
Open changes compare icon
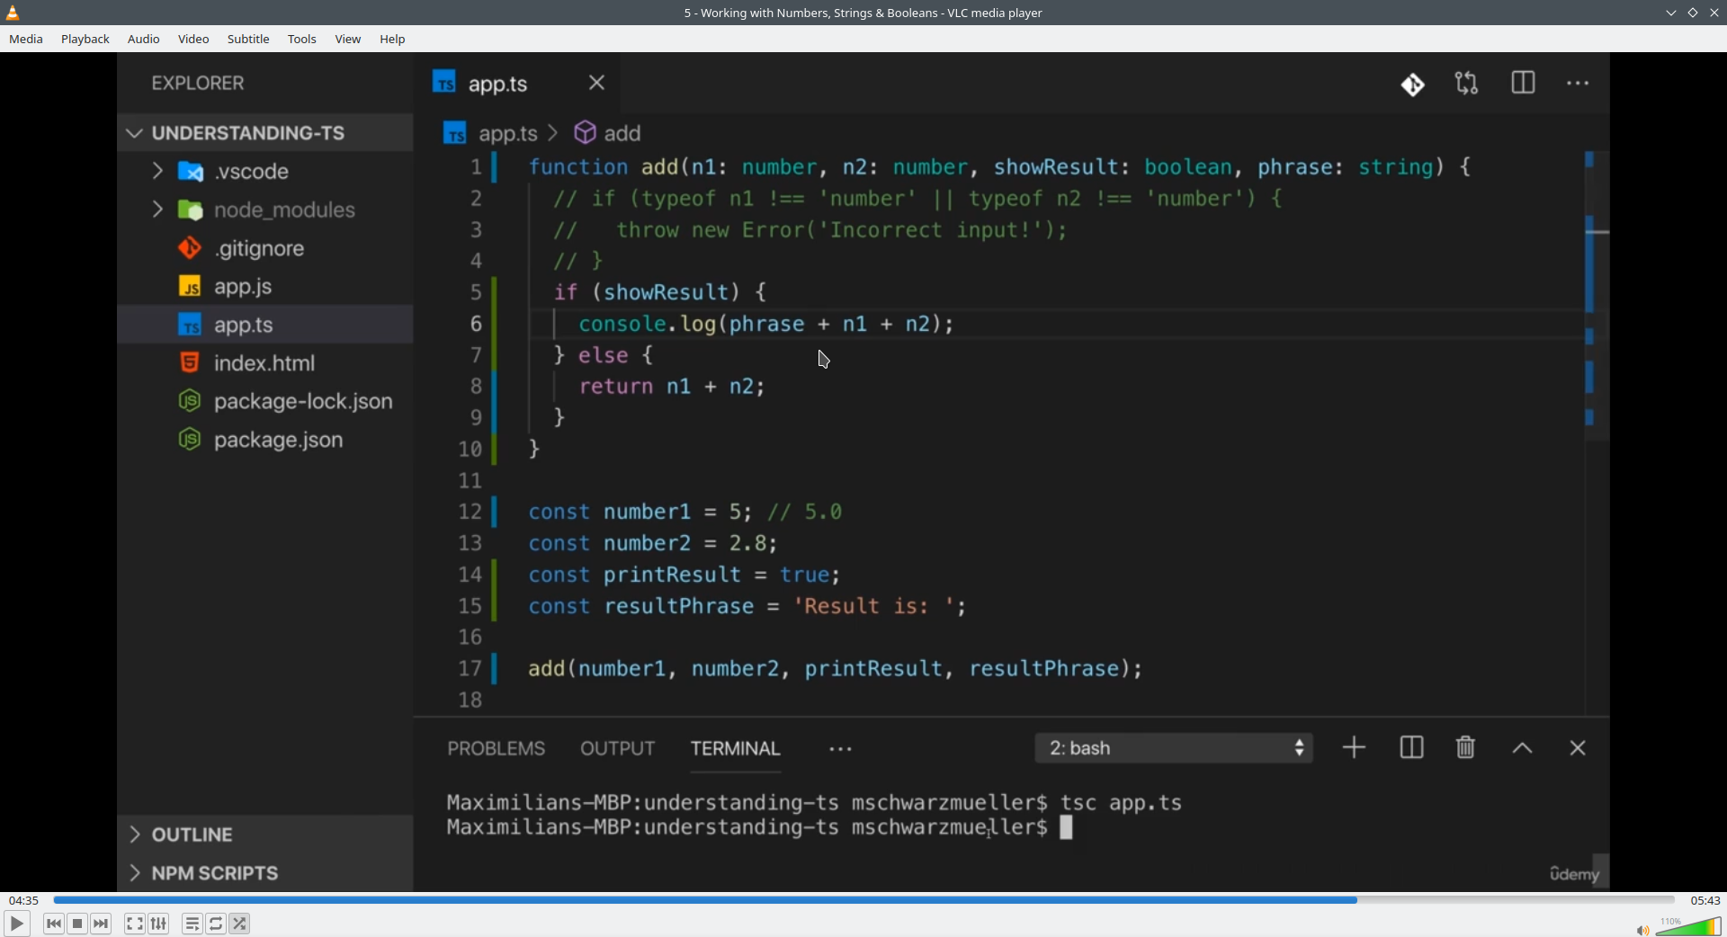pos(1467,84)
